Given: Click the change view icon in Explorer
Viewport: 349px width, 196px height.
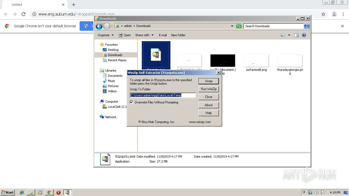Looking at the screenshot, I should pos(282,35).
